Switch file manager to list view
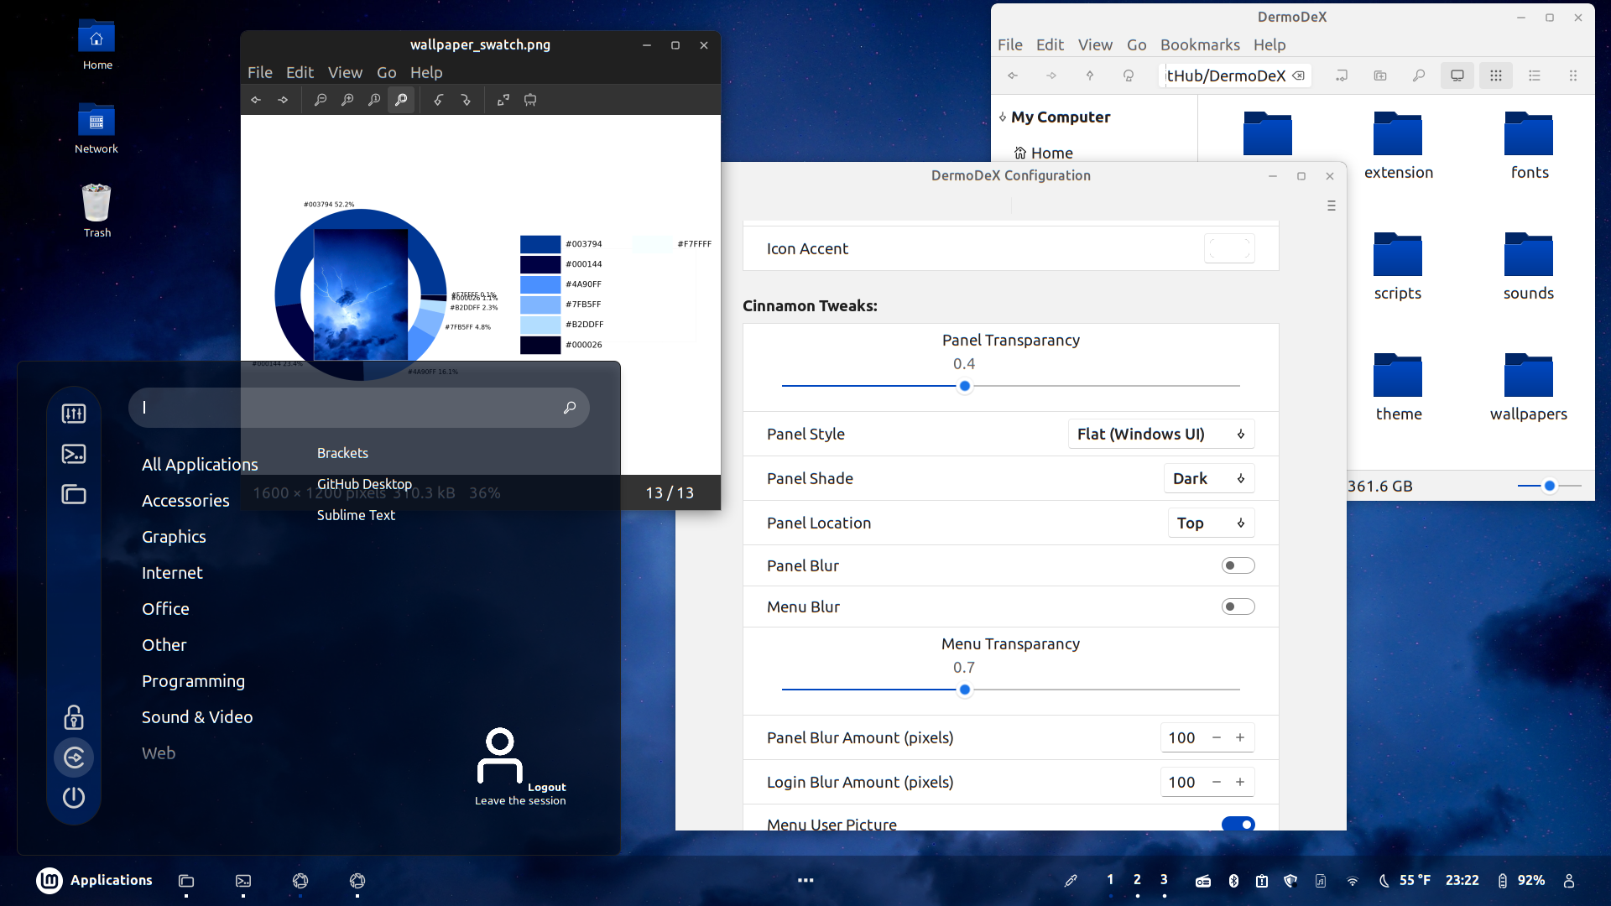 coord(1535,75)
